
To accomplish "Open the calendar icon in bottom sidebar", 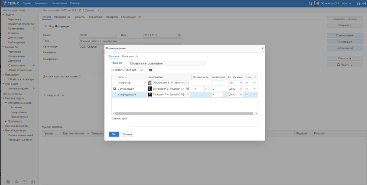I will pos(8,182).
